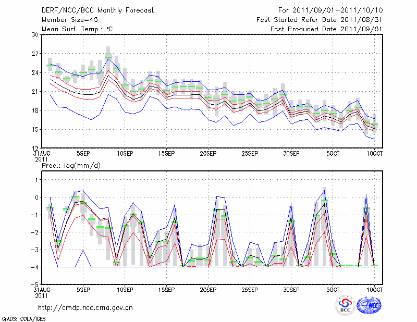417x322 pixels.
Task: Click the 30 y-axis label on temperature chart
Action: tap(35, 35)
